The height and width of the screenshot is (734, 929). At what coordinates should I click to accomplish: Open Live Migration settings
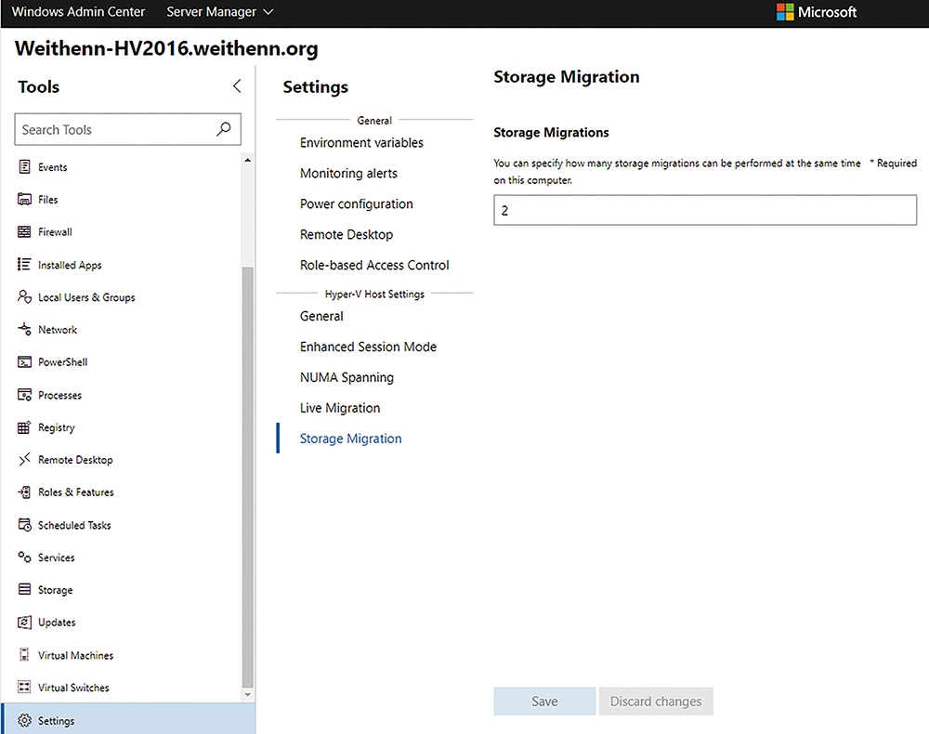(339, 408)
